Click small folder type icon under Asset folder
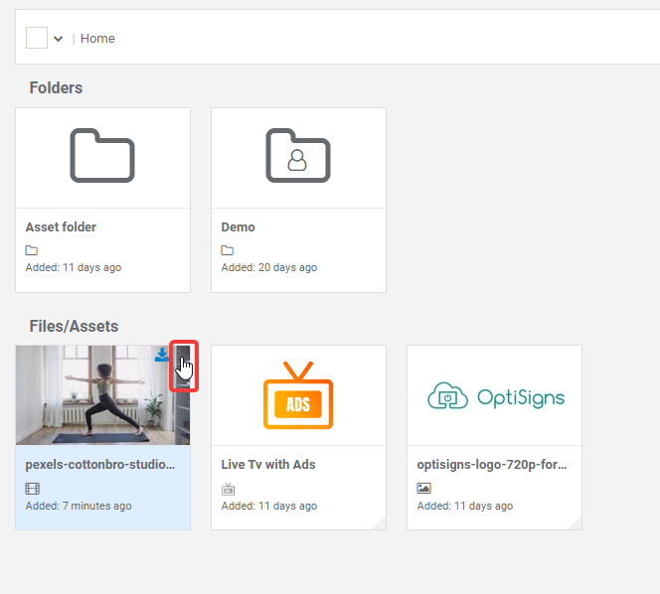Image resolution: width=660 pixels, height=594 pixels. (32, 250)
